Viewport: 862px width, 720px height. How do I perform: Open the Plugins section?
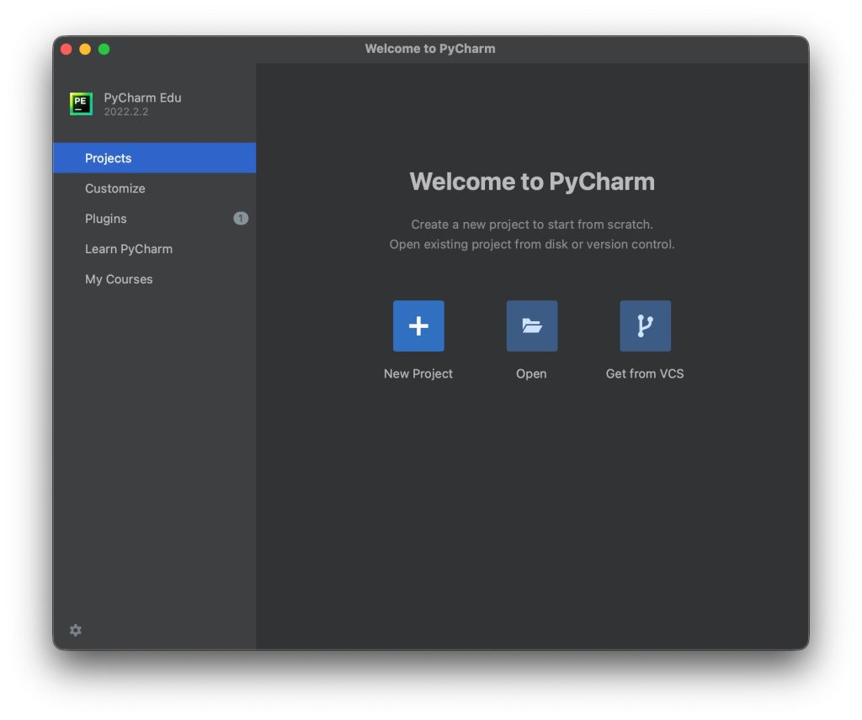pyautogui.click(x=106, y=219)
